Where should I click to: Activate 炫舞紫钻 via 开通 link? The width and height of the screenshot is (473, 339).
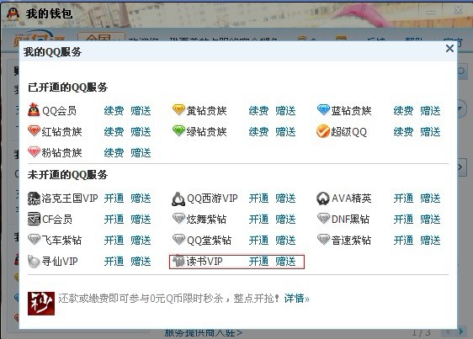tap(259, 220)
